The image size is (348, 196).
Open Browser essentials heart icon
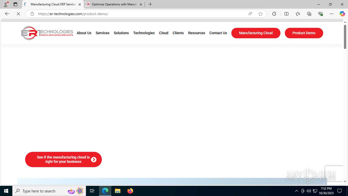[320, 14]
